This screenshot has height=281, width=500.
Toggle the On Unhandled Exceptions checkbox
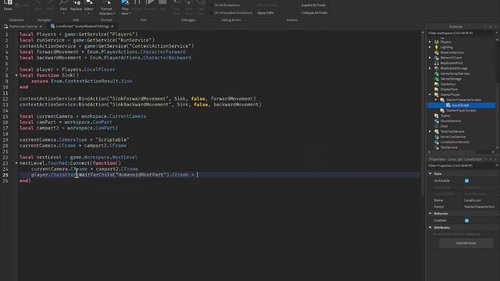coord(211,12)
